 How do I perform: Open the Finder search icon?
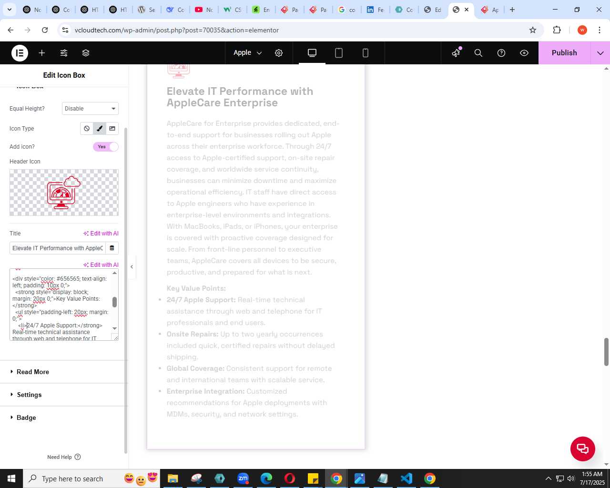pos(478,53)
